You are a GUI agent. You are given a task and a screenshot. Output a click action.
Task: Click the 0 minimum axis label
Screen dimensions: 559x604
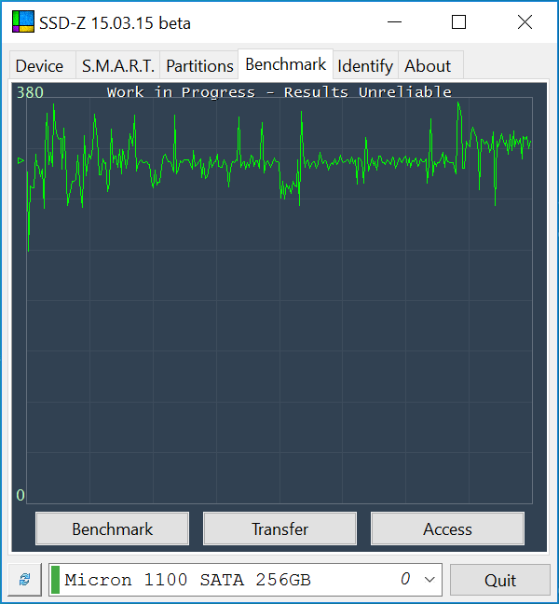click(20, 495)
